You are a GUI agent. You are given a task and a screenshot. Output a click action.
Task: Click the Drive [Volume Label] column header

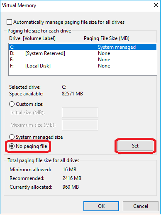point(32,38)
